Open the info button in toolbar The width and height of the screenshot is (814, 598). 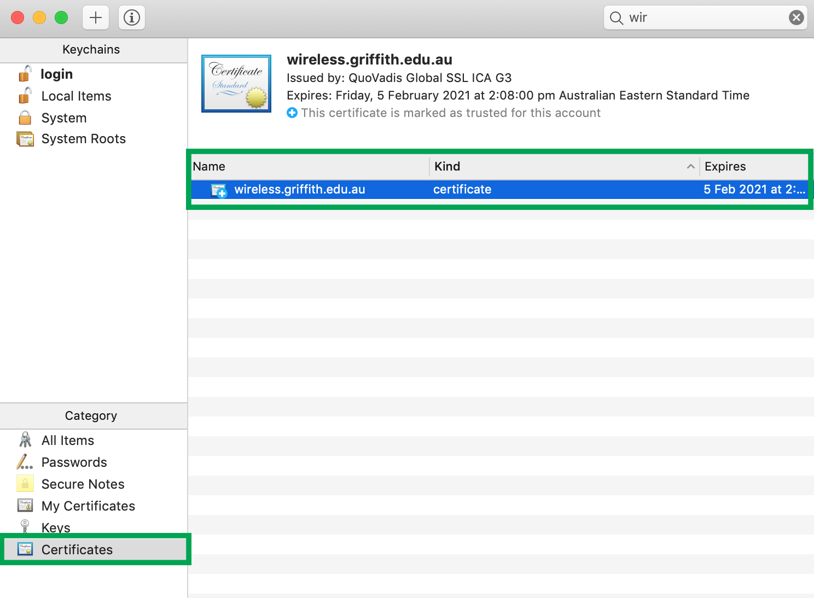132,17
